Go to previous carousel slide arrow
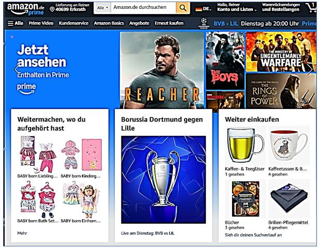319x249 pixels. 17,70
